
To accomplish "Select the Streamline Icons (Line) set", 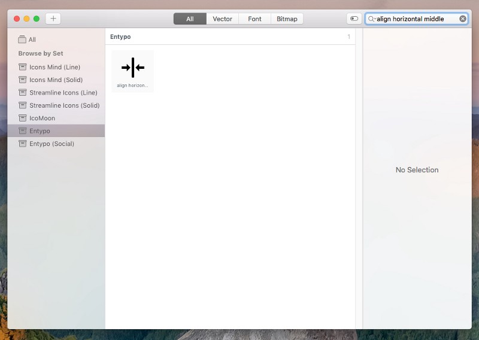I will 63,93.
